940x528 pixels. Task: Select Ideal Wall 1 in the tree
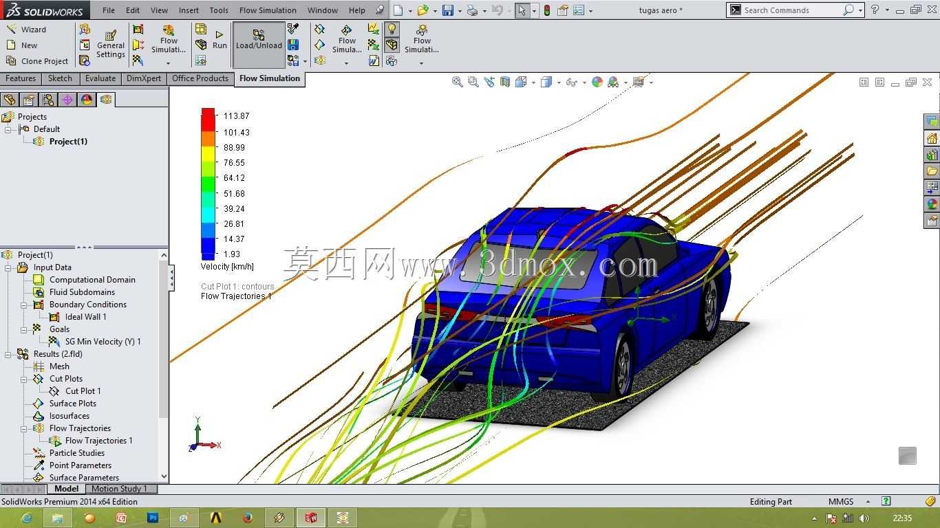pyautogui.click(x=77, y=317)
